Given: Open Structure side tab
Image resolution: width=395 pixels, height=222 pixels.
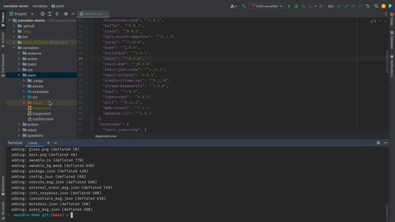Looking at the screenshot, I should click(2, 212).
